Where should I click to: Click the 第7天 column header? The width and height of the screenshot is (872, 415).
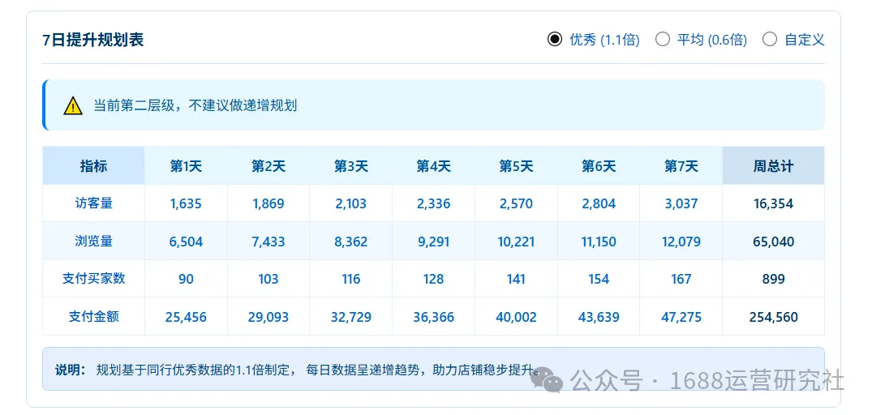(681, 165)
